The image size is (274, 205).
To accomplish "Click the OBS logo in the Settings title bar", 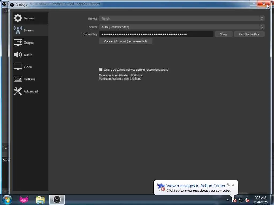I will (12, 5).
